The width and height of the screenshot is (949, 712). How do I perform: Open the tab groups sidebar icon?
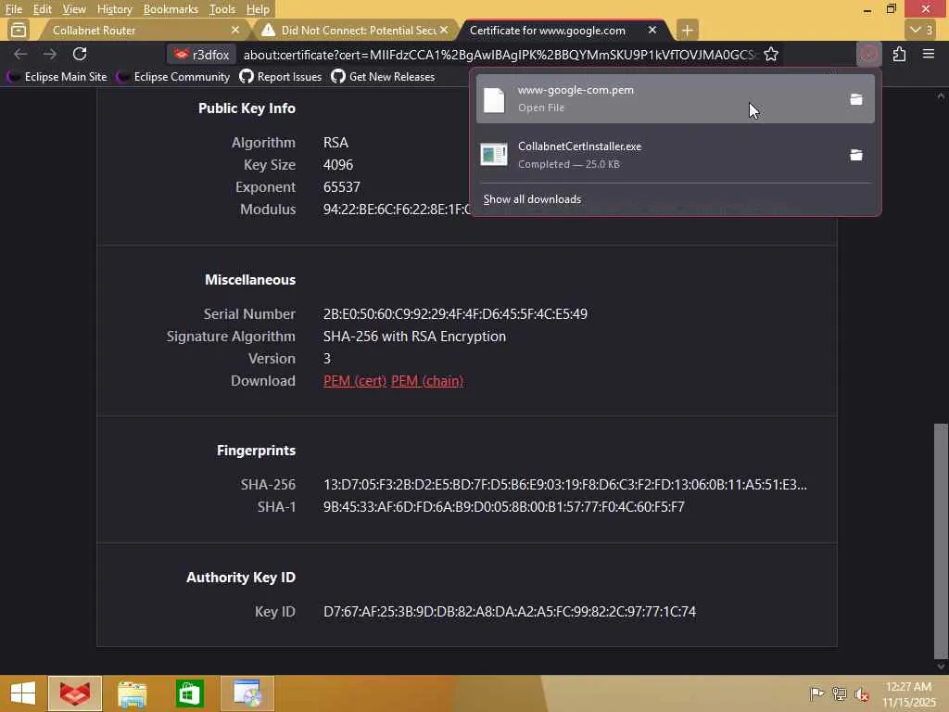click(19, 30)
